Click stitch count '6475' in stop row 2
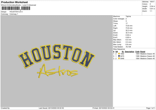 pyautogui.click(x=122, y=56)
